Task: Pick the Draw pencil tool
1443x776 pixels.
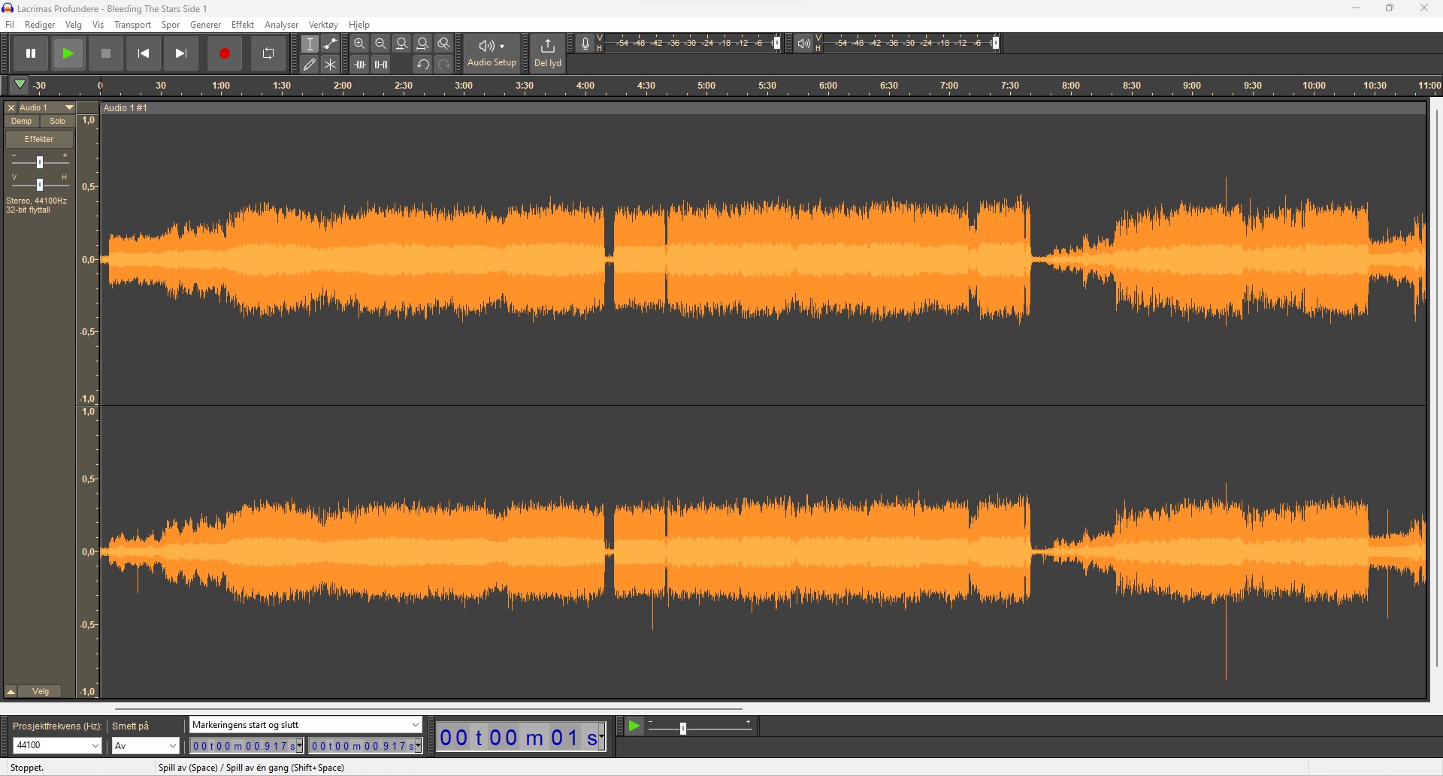Action: click(x=310, y=65)
